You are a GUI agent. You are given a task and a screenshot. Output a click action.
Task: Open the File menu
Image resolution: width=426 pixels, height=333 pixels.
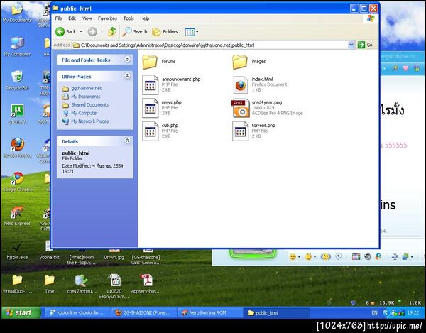pos(58,18)
